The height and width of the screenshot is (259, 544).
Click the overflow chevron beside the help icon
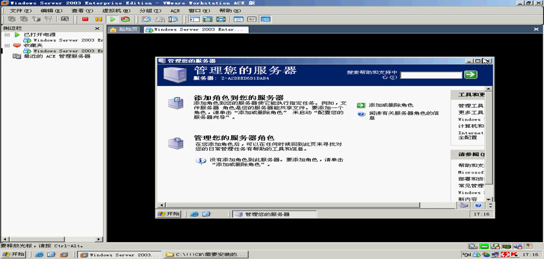click(490, 206)
